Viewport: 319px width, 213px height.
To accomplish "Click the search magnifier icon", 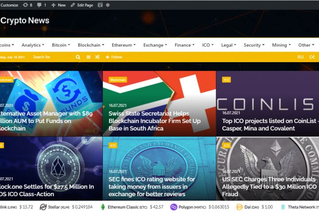I will pyautogui.click(x=78, y=57).
